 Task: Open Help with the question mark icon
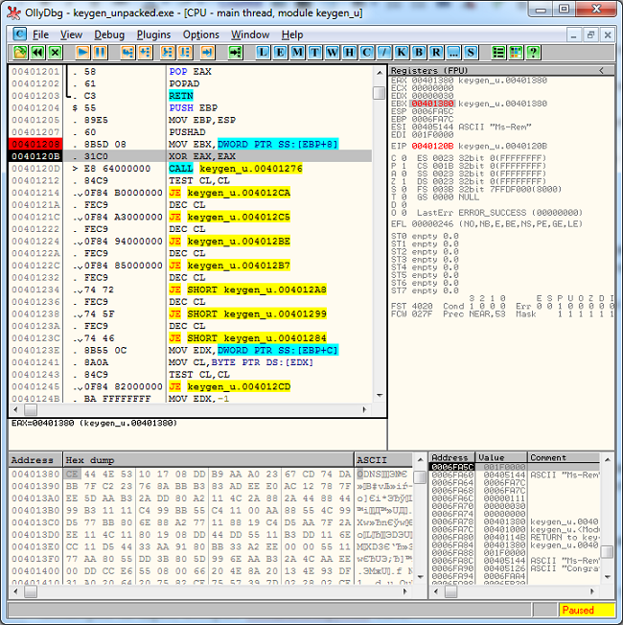click(x=533, y=52)
